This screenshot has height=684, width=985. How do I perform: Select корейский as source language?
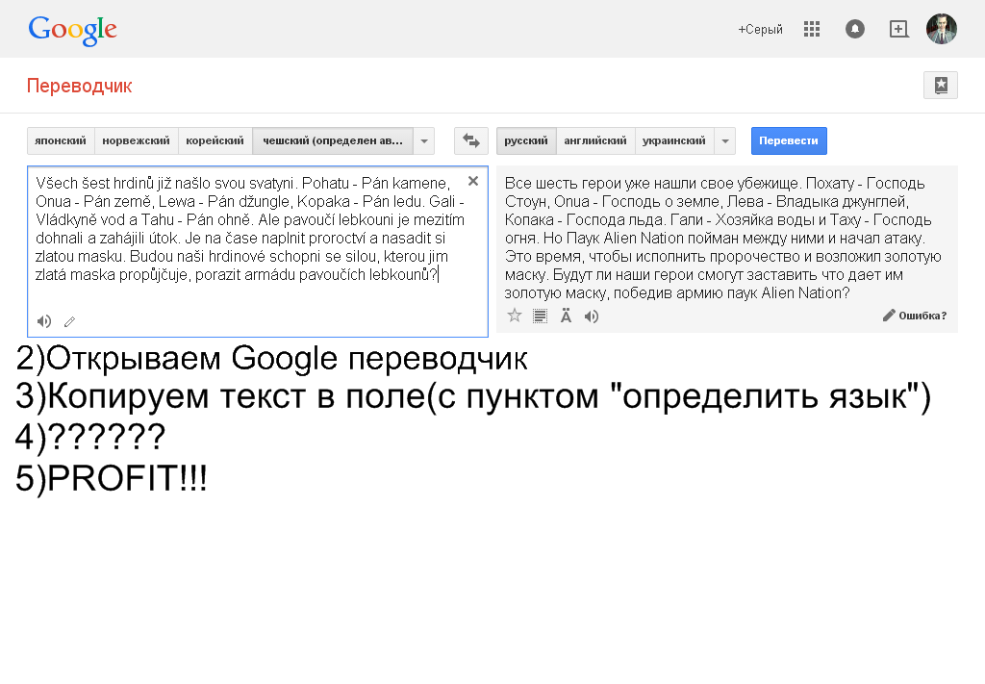pos(215,140)
